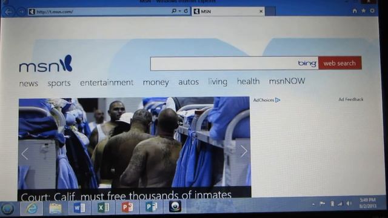388x218 pixels.
Task: Close the MSN tab
Action: click(x=261, y=12)
